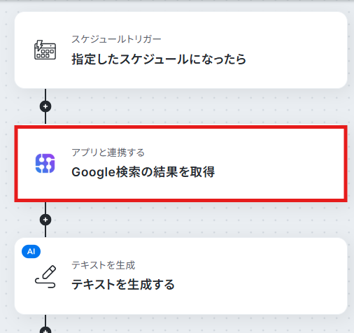Add step below テキストを生成する card

(45, 330)
